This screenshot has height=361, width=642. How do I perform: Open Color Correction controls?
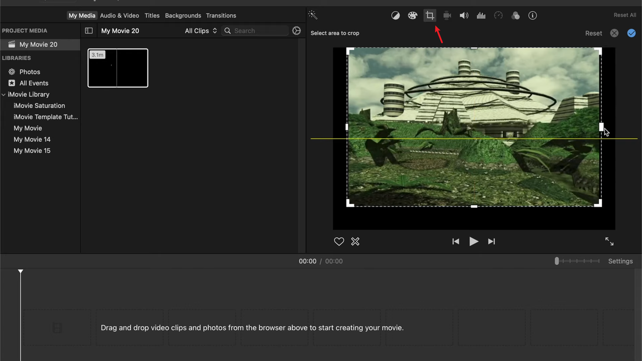tap(412, 15)
